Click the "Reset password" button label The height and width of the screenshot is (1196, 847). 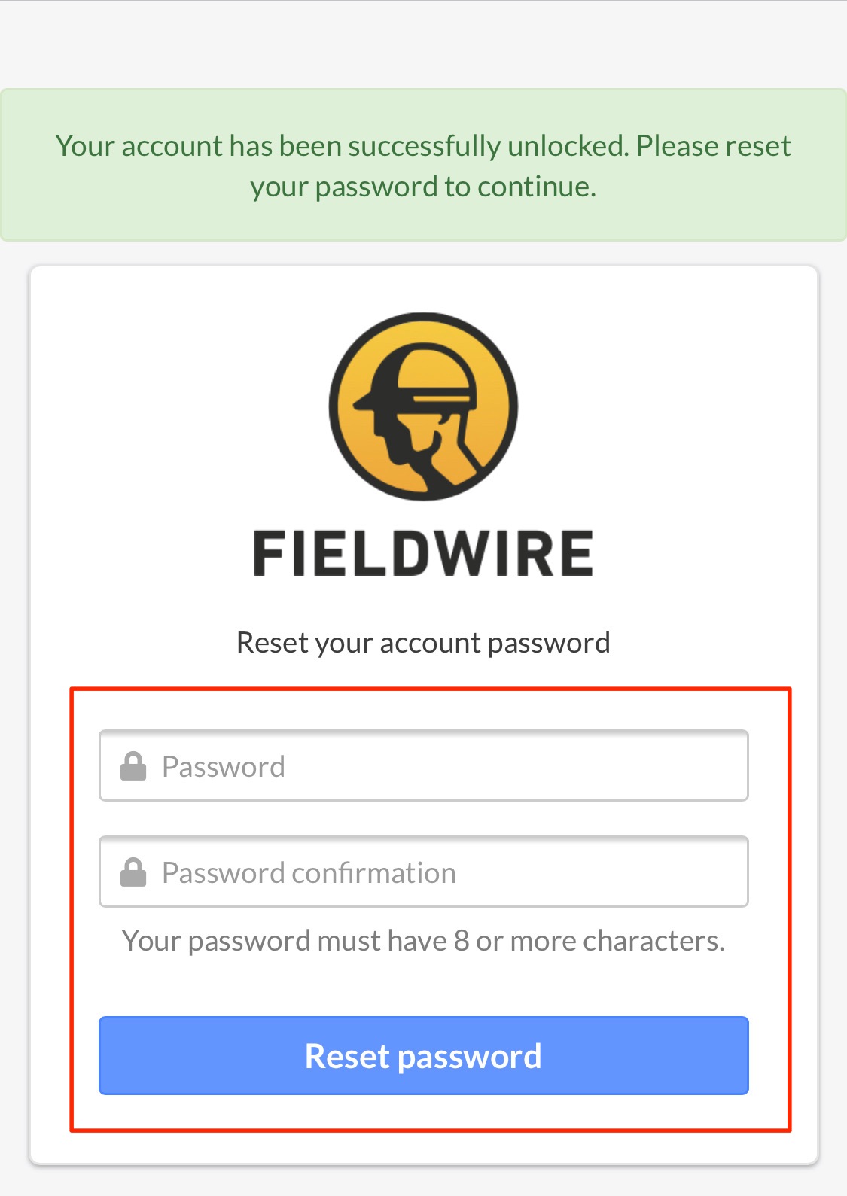tap(423, 1056)
